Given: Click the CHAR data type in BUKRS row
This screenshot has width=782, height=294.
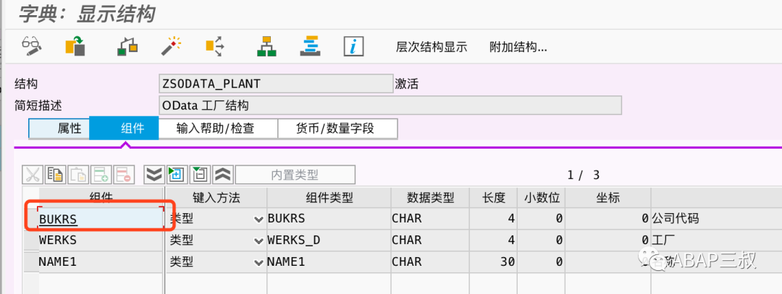Looking at the screenshot, I should (x=430, y=218).
